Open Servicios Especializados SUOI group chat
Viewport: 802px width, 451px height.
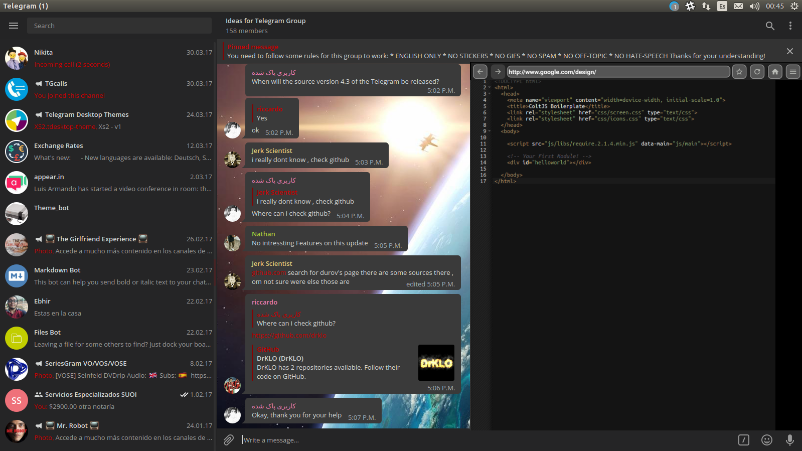point(107,400)
